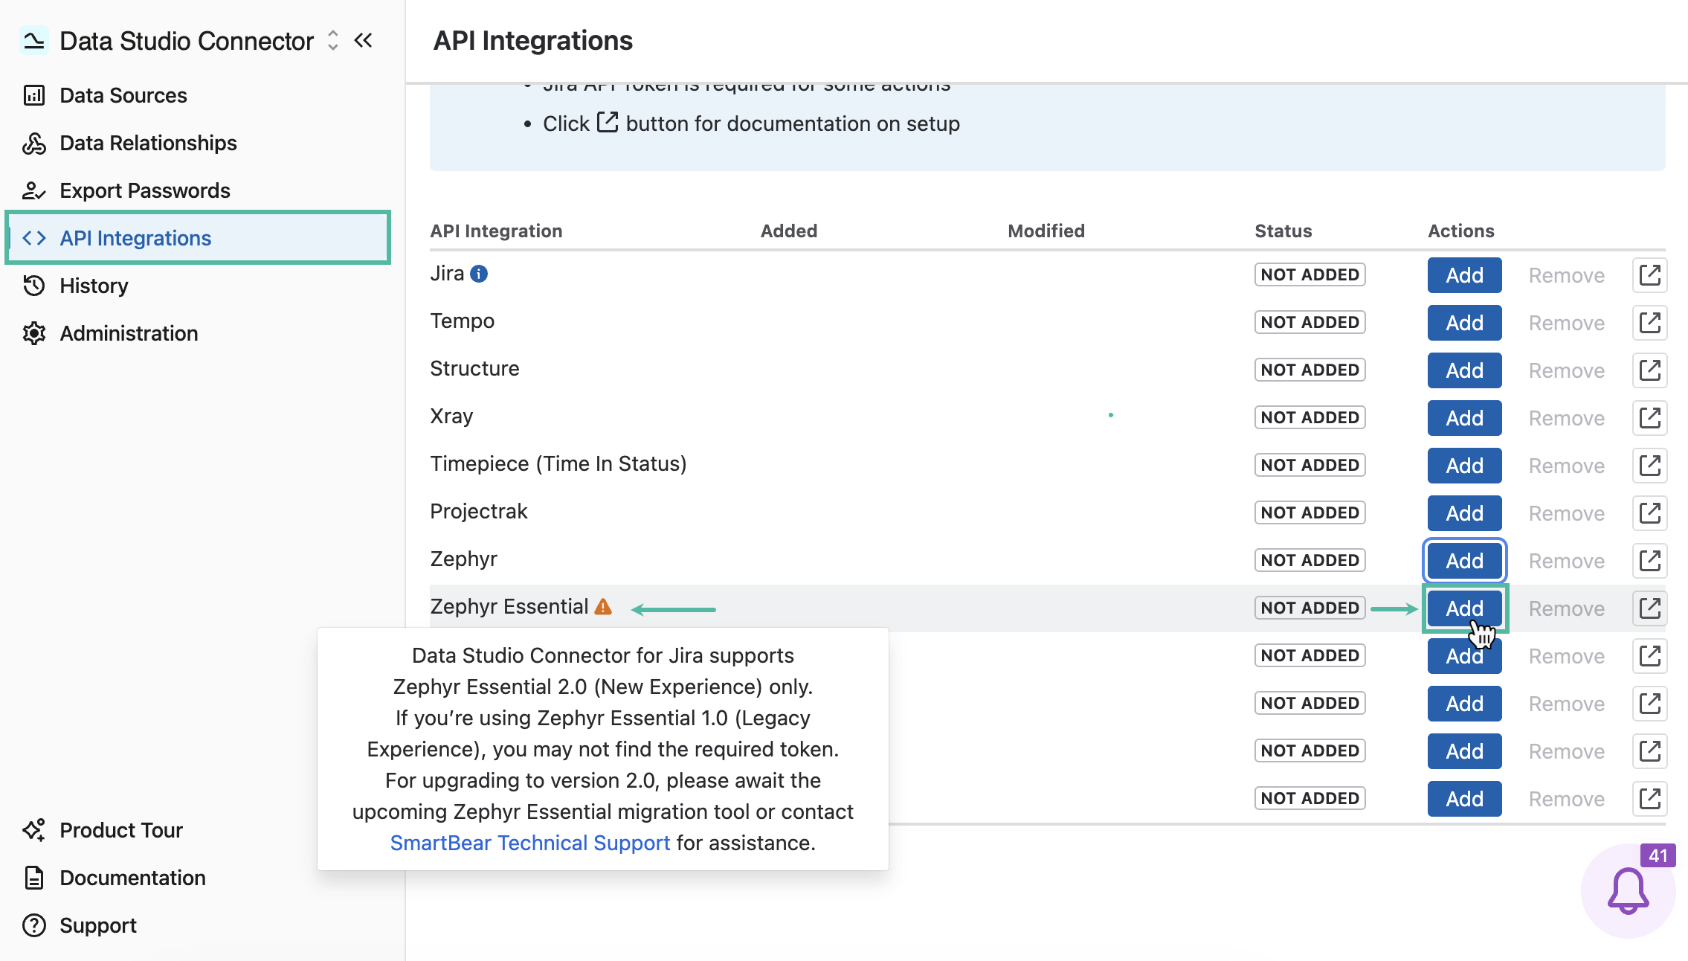Add the Timepiece (Time In Status) integration
Viewport: 1688px width, 961px height.
pos(1464,466)
